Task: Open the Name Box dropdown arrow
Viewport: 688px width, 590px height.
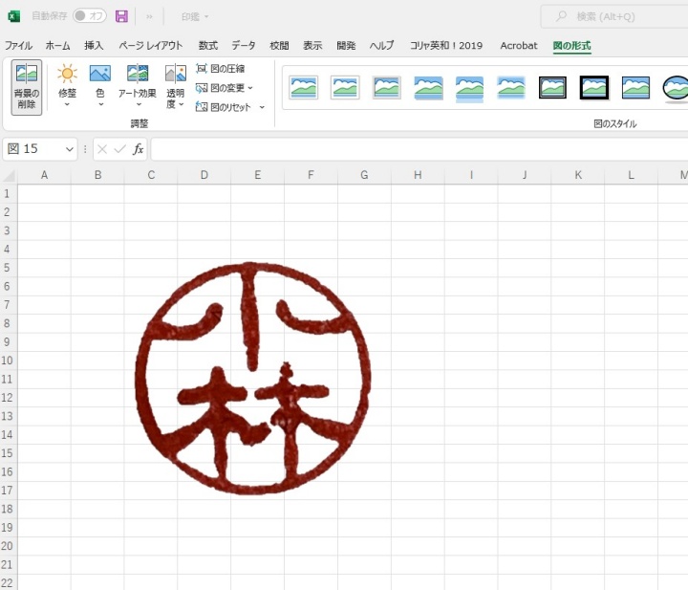Action: (70, 149)
